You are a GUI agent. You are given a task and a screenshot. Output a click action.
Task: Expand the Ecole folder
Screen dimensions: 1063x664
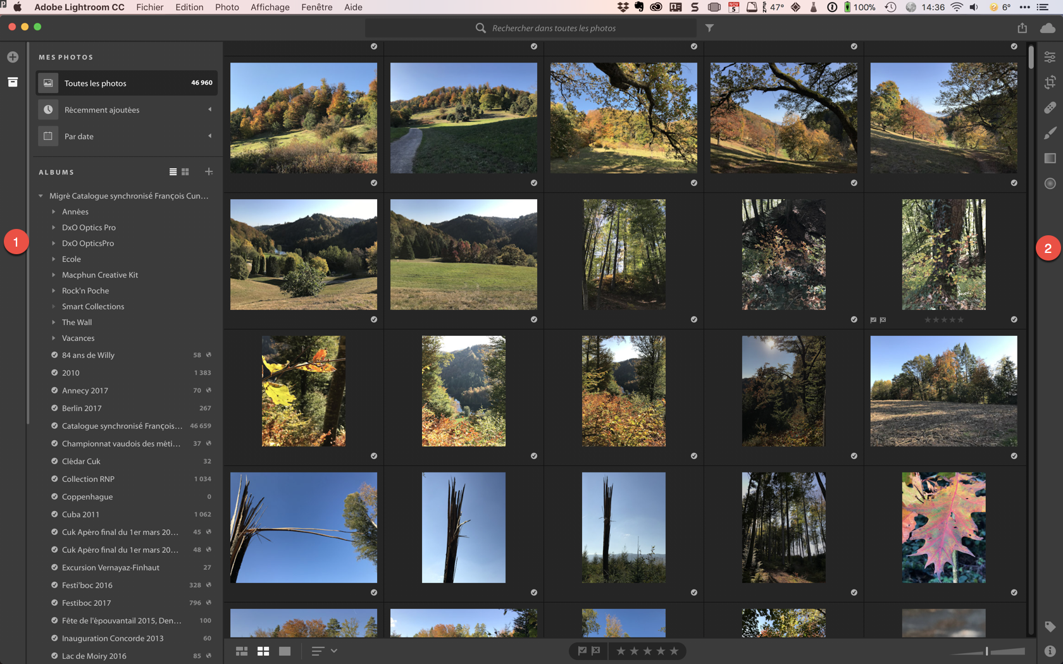coord(53,259)
